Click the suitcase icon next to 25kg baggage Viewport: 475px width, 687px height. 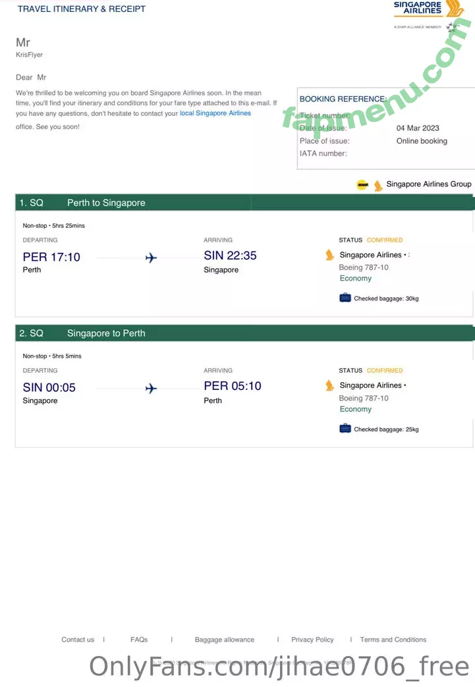[345, 429]
